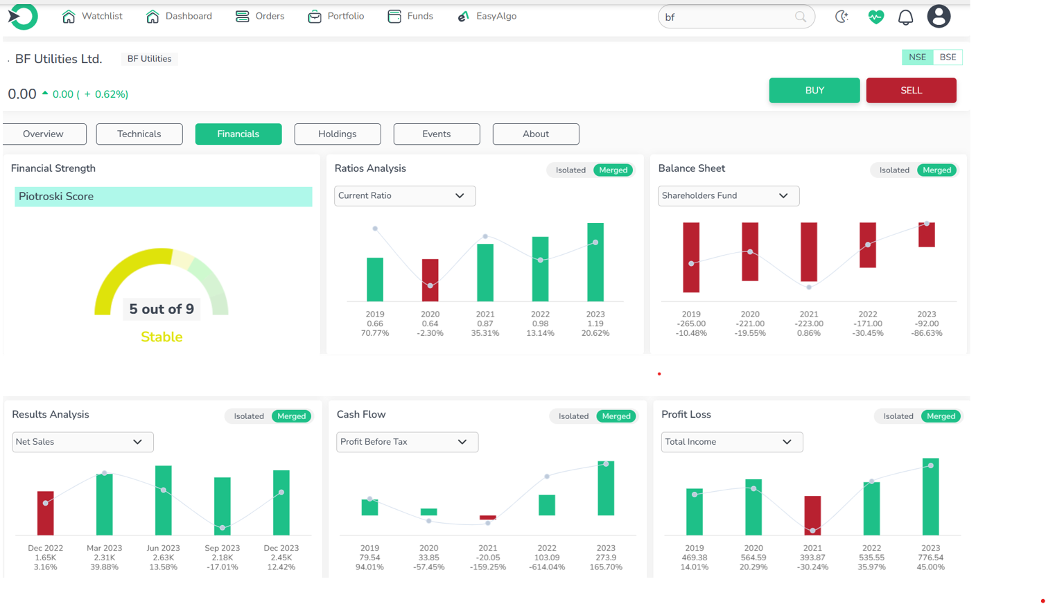Image resolution: width=1046 pixels, height=604 pixels.
Task: Go to Dashboard page
Action: (x=189, y=16)
